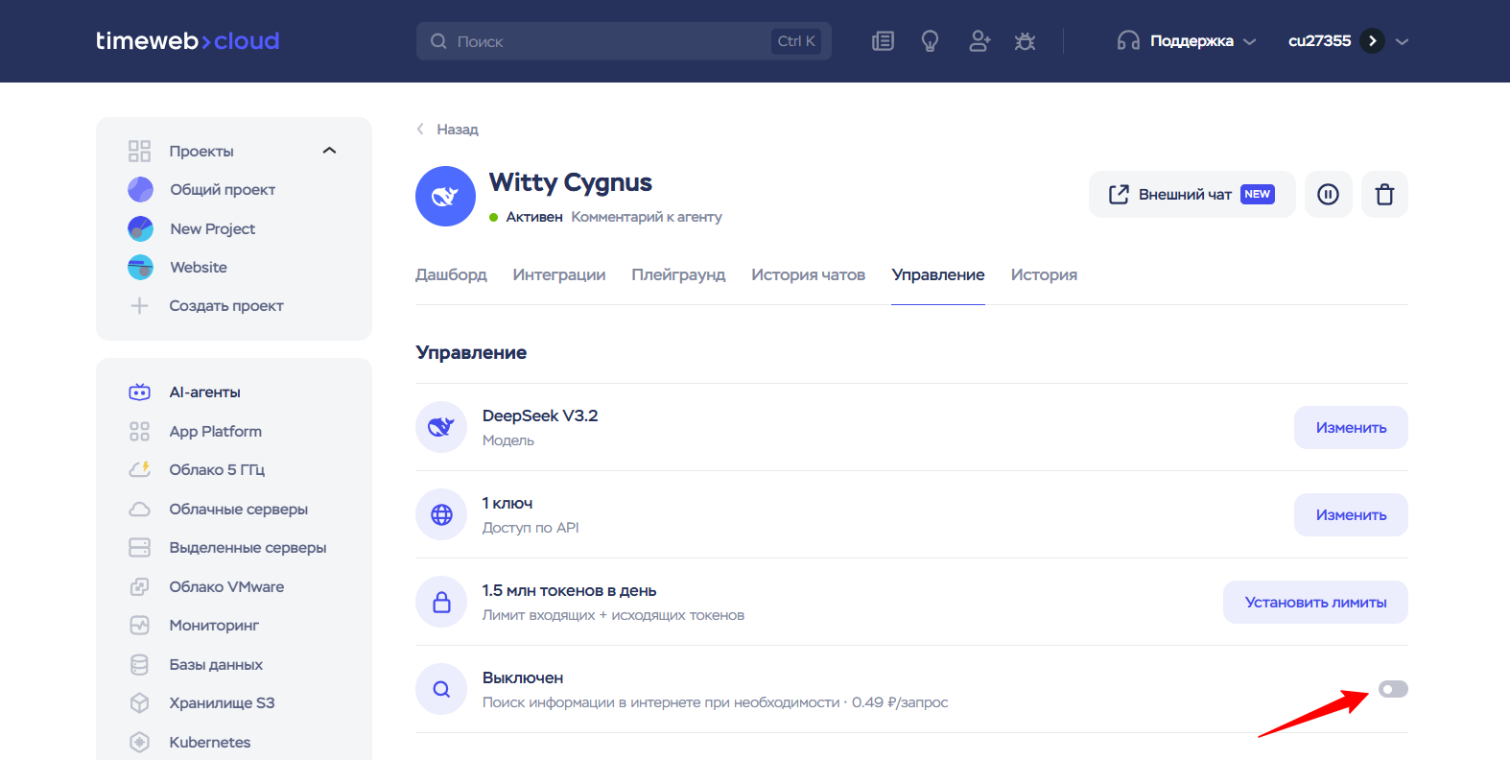Click the Облако 5 ГГц icon
Image resolution: width=1510 pixels, height=760 pixels.
pyautogui.click(x=139, y=469)
